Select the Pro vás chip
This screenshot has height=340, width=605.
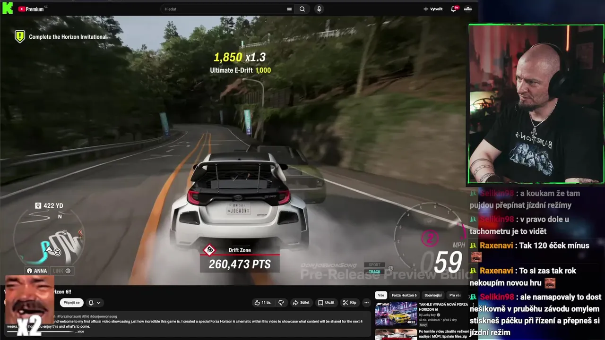pyautogui.click(x=455, y=295)
